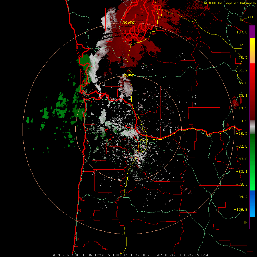Viewport: 257px width, 257px height.
Task: Click the green segment of the velocity scale
Action: 252,162
